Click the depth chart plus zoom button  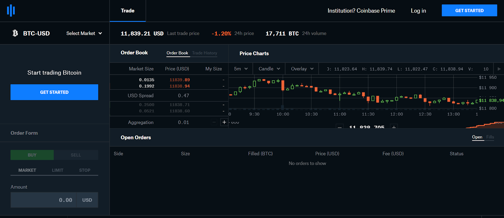(x=394, y=127)
